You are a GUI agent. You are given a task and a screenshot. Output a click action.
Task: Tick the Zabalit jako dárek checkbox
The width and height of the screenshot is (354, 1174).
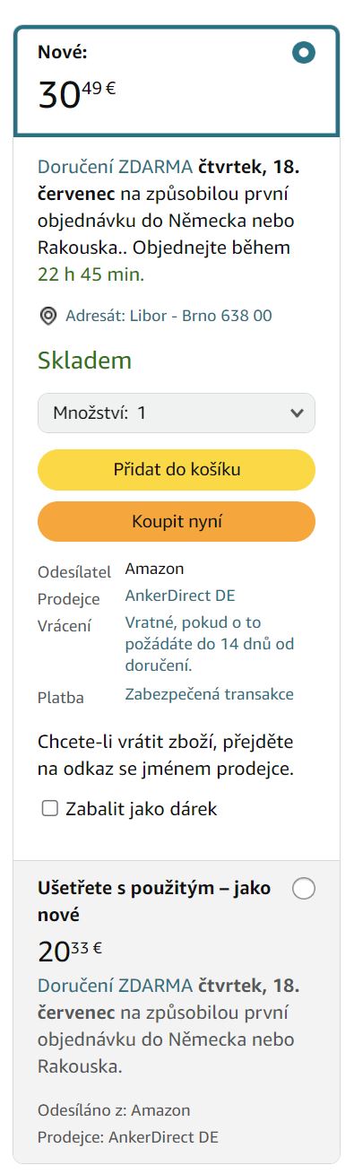pyautogui.click(x=50, y=809)
